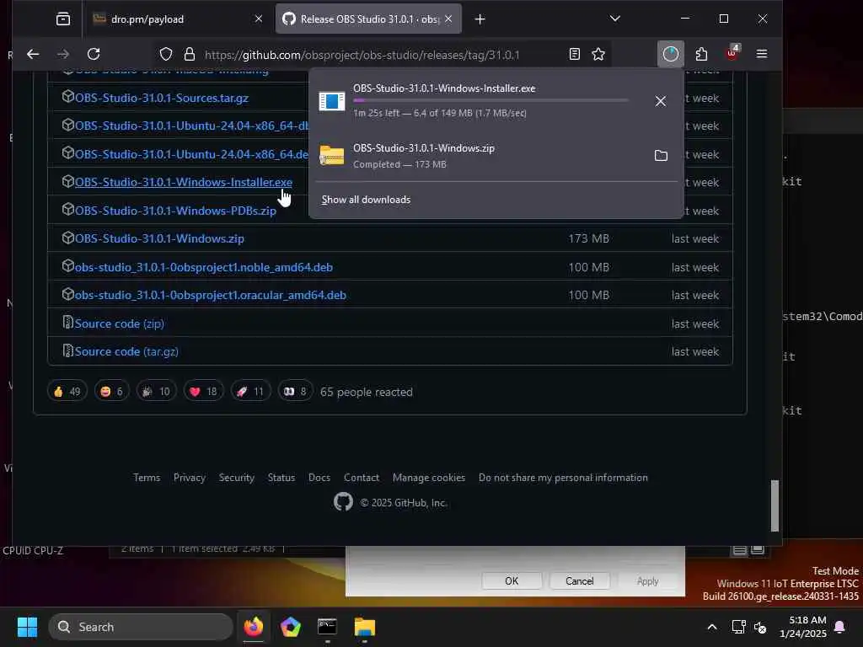Click the heart reaction with 18
The height and width of the screenshot is (647, 863).
click(203, 391)
